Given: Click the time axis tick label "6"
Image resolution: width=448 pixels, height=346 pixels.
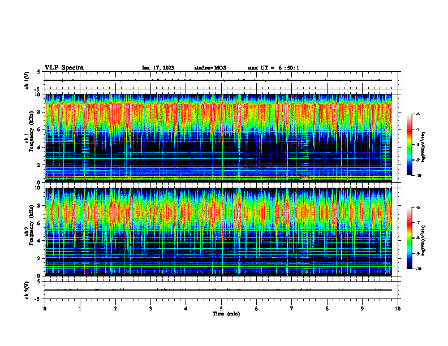Looking at the screenshot, I should coord(257,309).
